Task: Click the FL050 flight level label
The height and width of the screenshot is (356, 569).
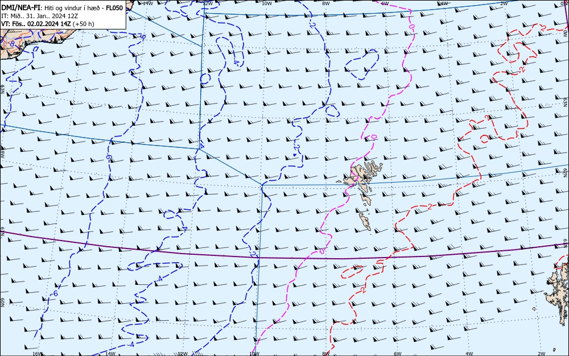Action: pos(114,8)
